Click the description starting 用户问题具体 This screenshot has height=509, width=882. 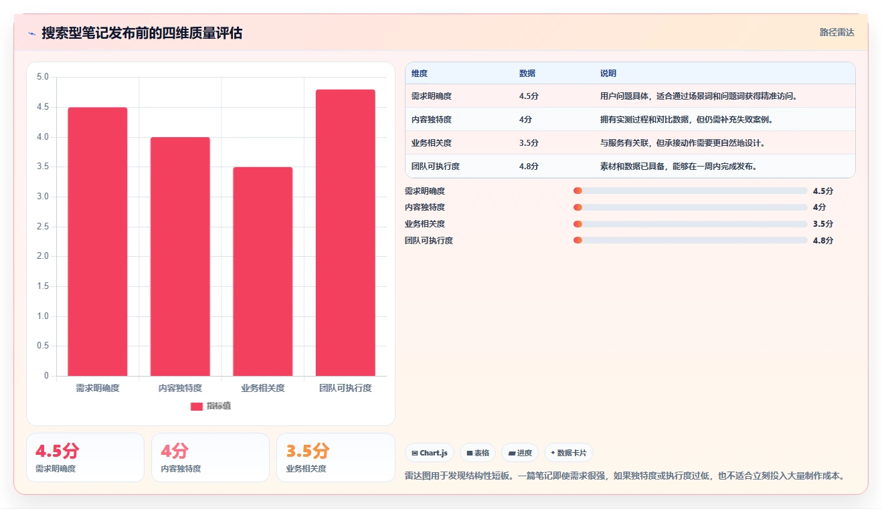click(699, 96)
